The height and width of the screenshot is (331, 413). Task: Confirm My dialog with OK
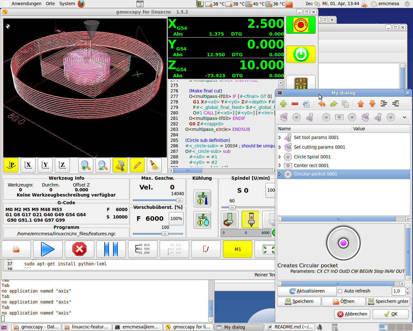click(390, 314)
